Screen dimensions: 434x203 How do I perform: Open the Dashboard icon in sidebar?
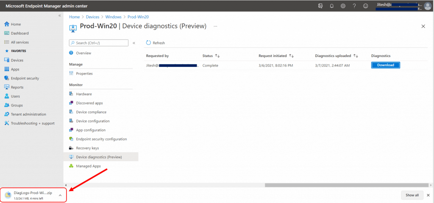pyautogui.click(x=7, y=33)
